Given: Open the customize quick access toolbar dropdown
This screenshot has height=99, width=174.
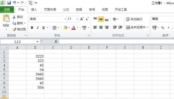Looking at the screenshot, I should click(x=36, y=3).
